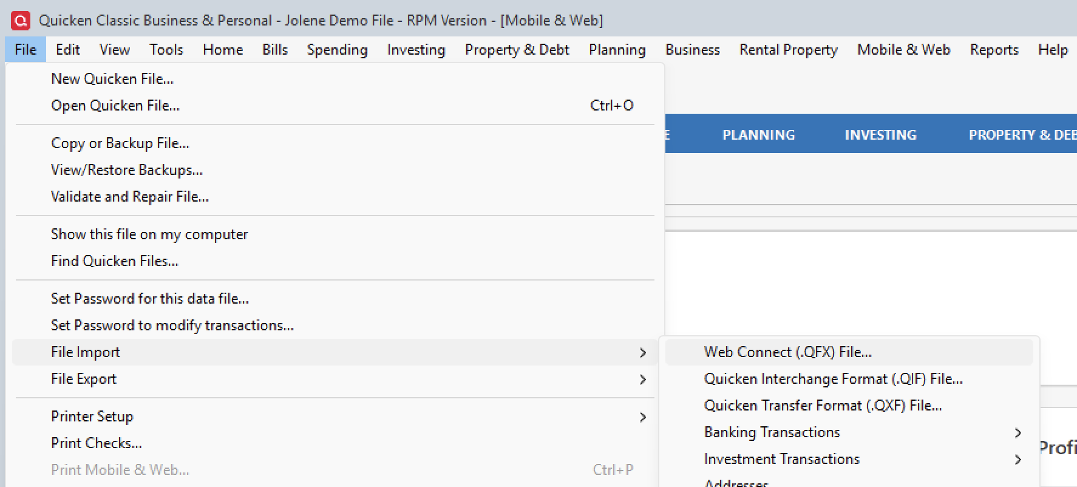This screenshot has width=1077, height=487.
Task: Select Copy or Backup File...
Action: (x=335, y=143)
